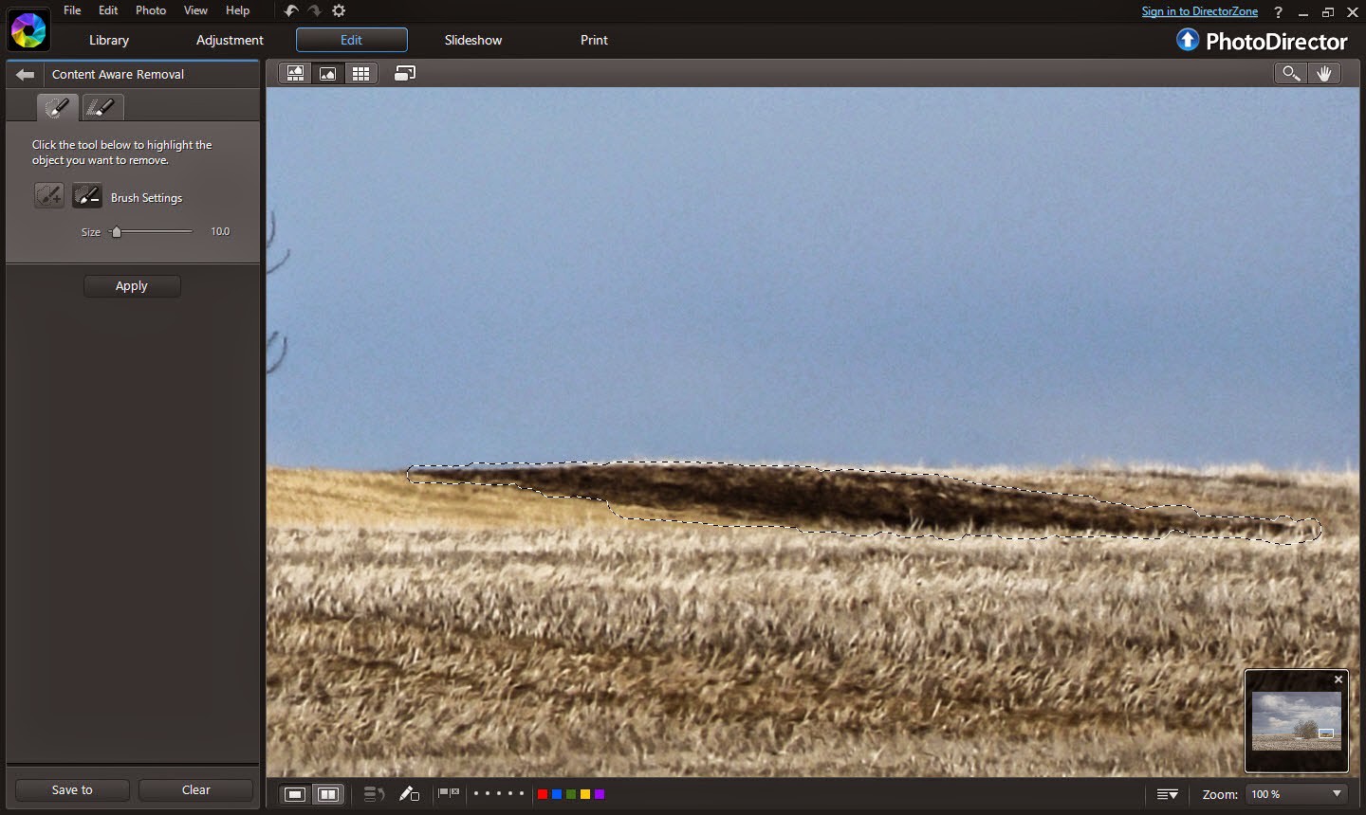1366x815 pixels.
Task: Click the PhotoDirector logo at top left
Action: pyautogui.click(x=28, y=30)
